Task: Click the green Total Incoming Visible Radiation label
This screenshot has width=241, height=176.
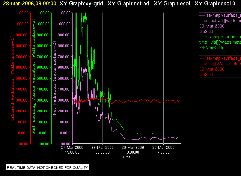Action: coord(33,78)
